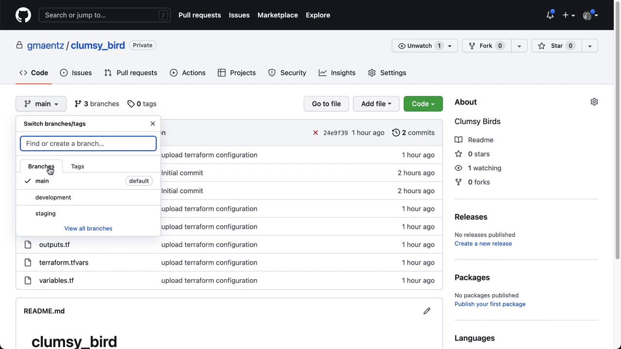Close the Switch branches/tags popup
Image resolution: width=621 pixels, height=349 pixels.
pos(153,124)
